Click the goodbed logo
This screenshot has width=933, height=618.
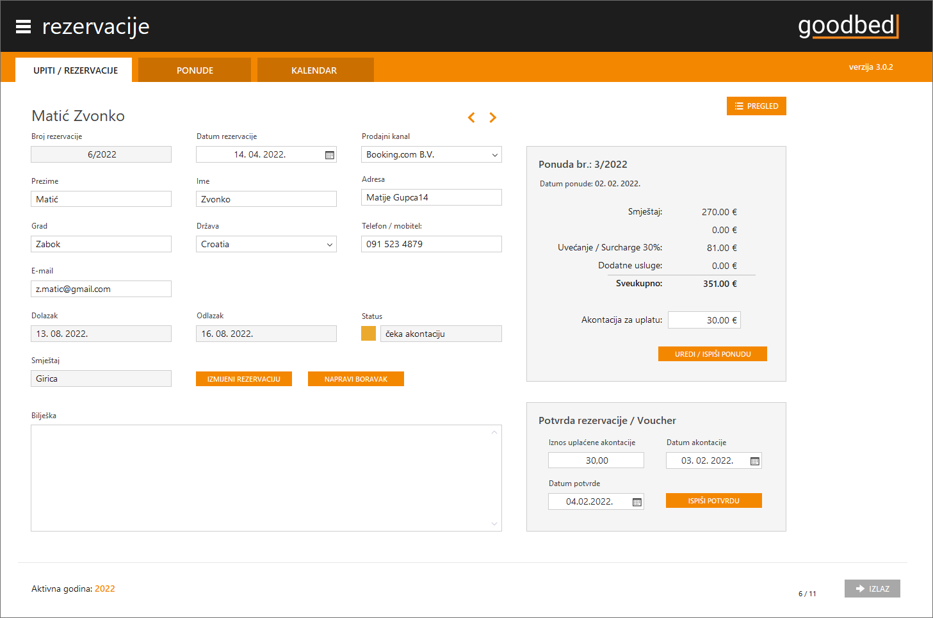click(x=848, y=26)
